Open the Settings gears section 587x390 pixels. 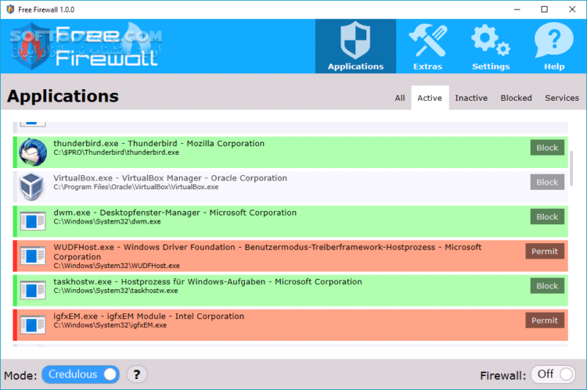click(x=491, y=46)
